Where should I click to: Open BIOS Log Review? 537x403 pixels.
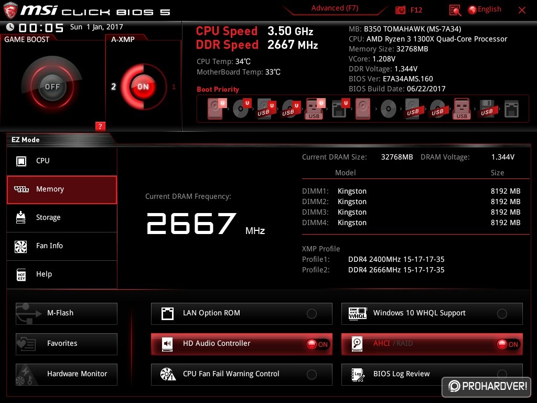[432, 374]
